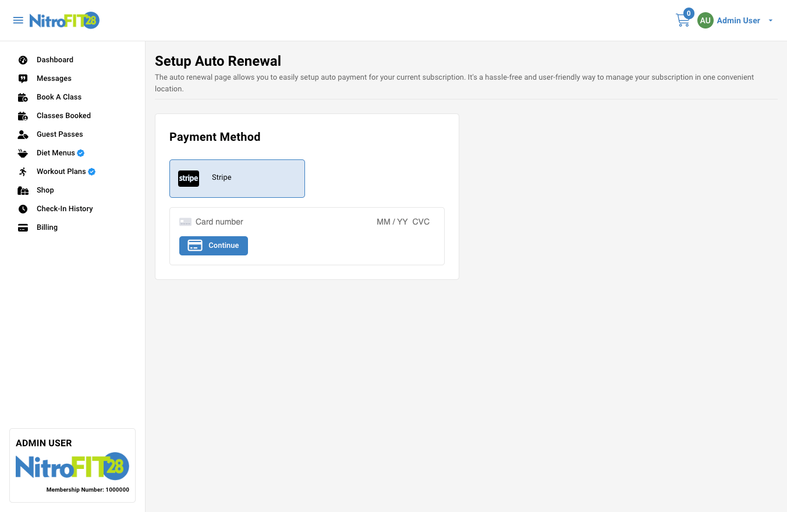Click the NitroFIT28 logo in header
Screen dimensions: 787x512
[x=65, y=20]
